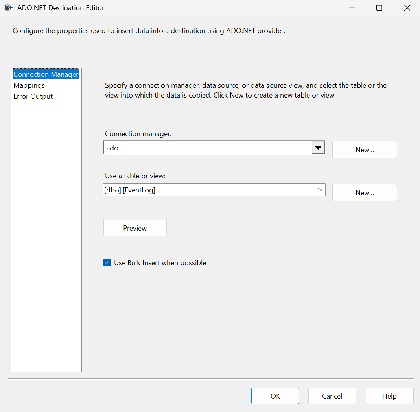420x412 pixels.
Task: Maximize the editor window
Action: [x=379, y=7]
